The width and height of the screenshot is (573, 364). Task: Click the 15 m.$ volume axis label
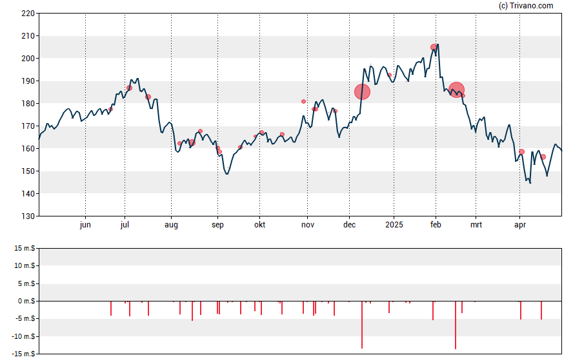coord(25,249)
